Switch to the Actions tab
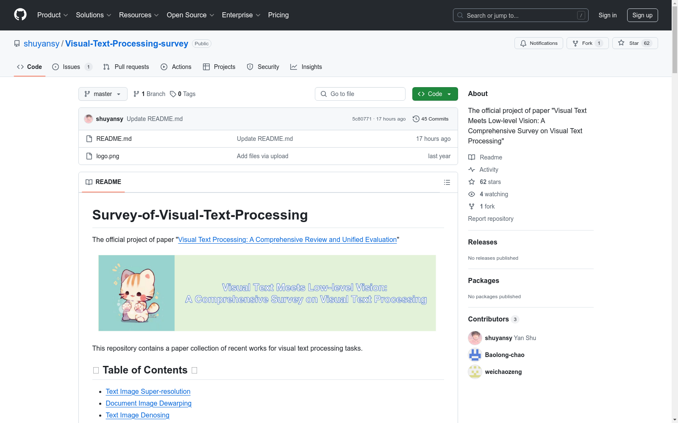Screen dimensions: 678x423 tap(176, 67)
